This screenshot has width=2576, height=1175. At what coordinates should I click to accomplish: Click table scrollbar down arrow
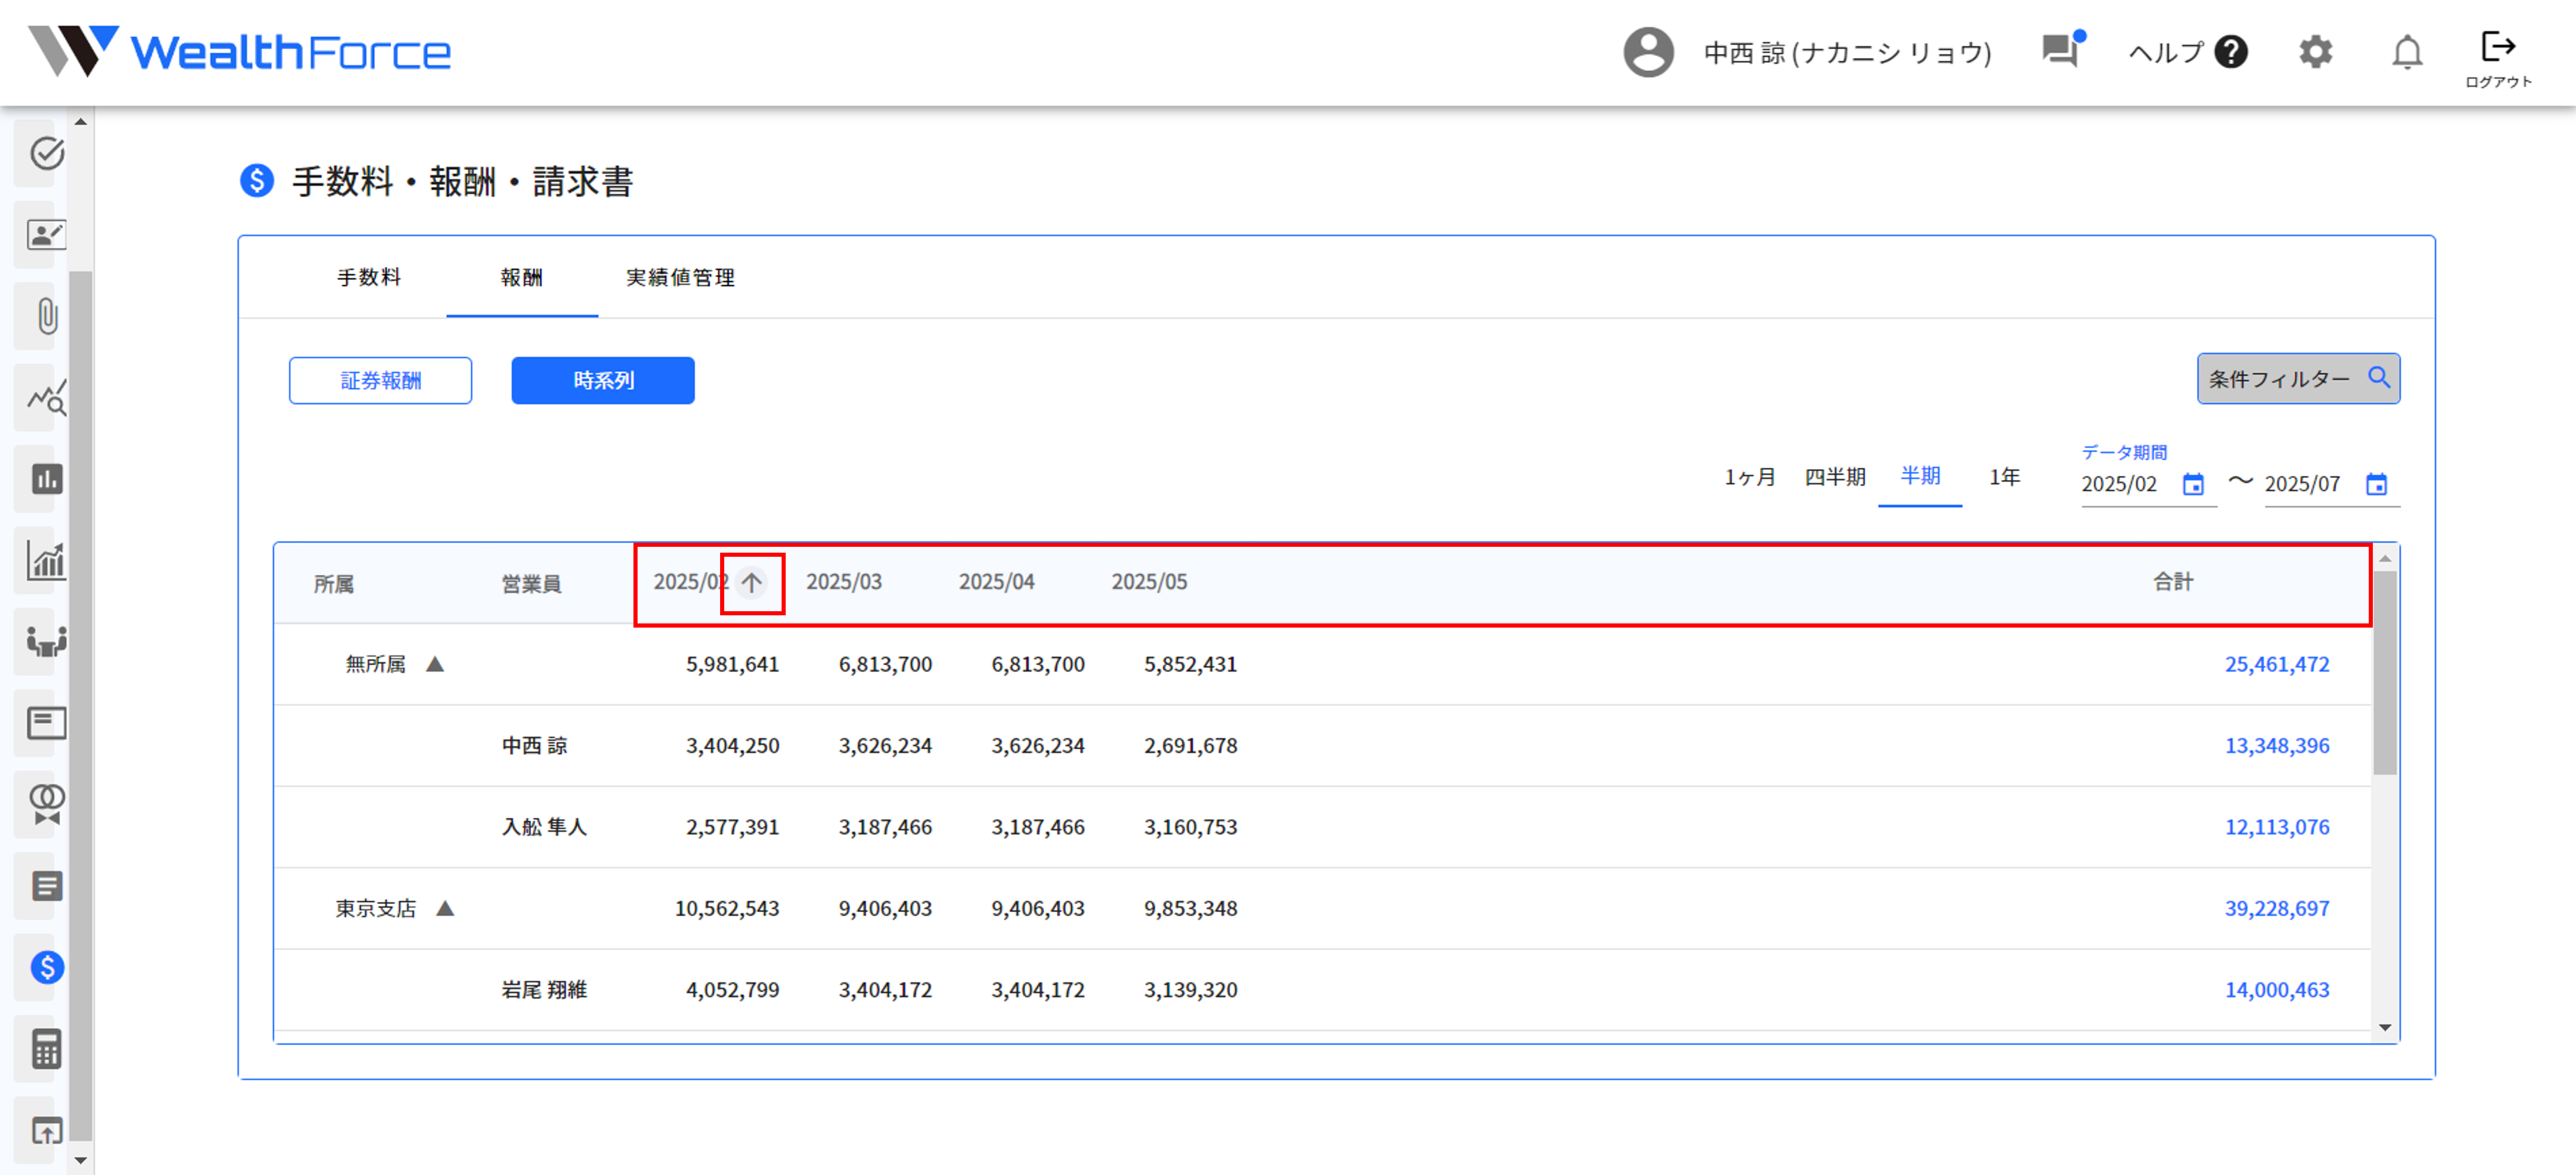tap(2385, 1028)
